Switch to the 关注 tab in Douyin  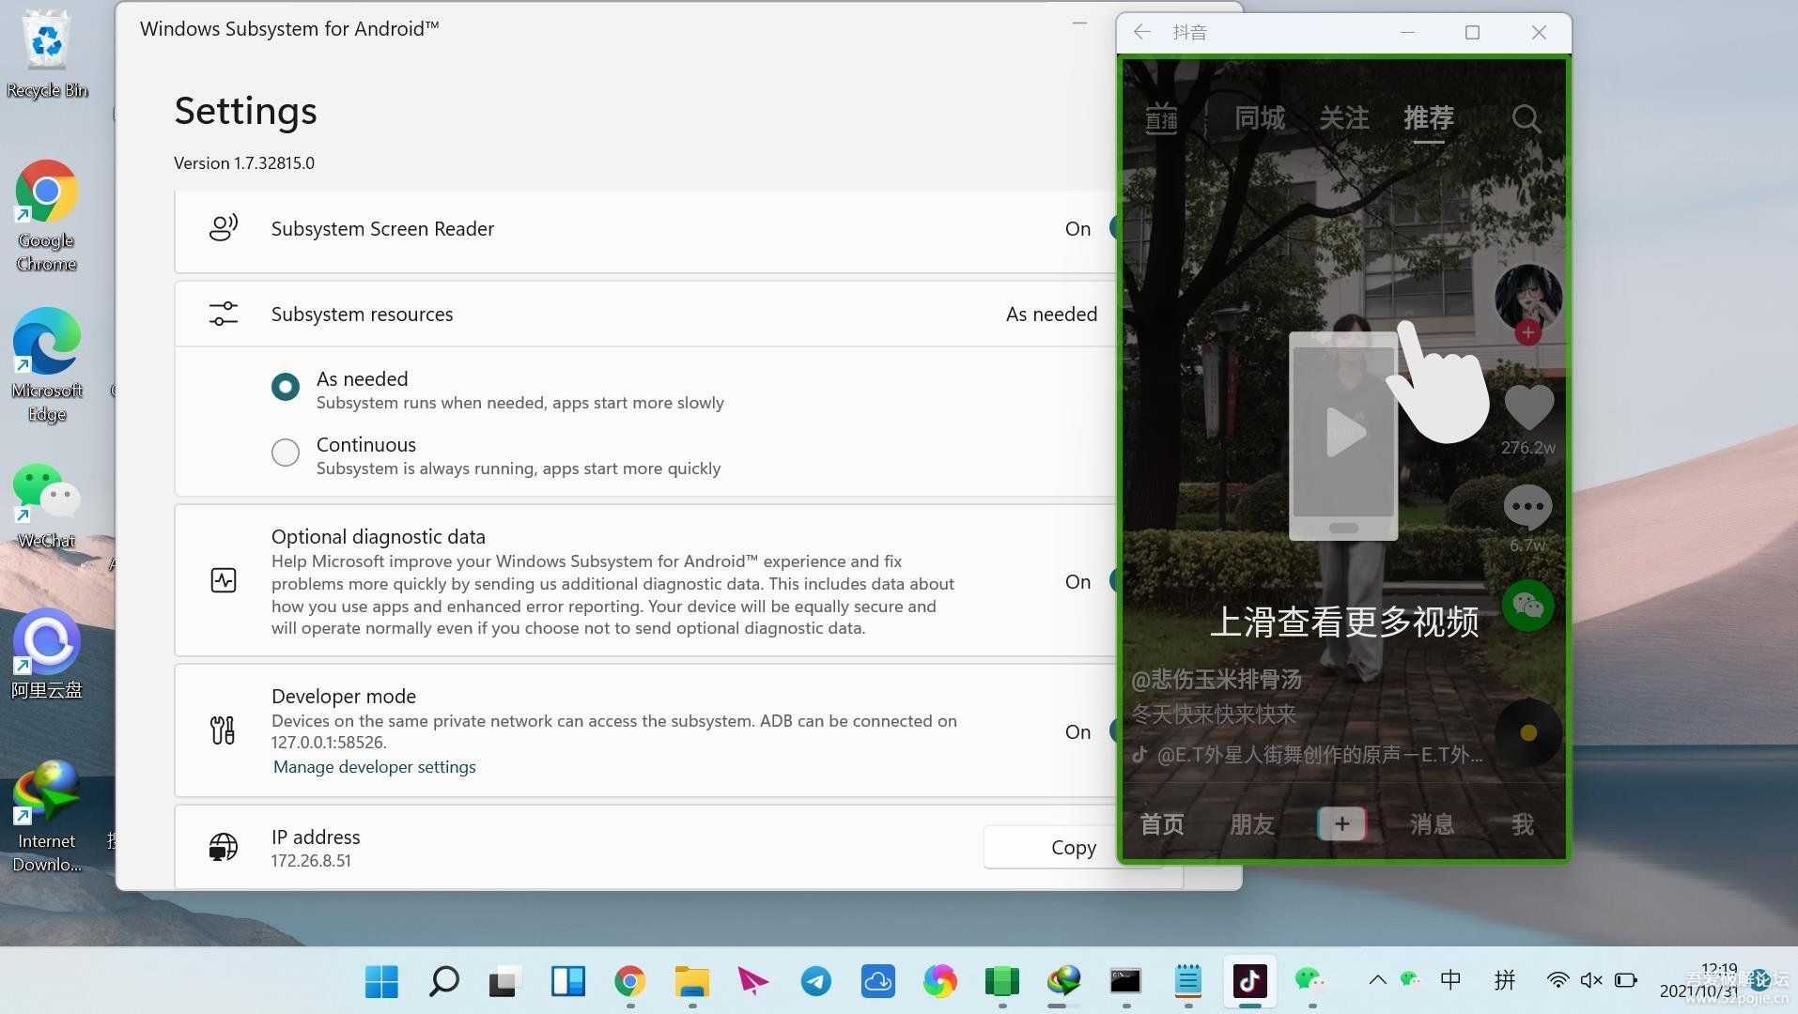tap(1345, 118)
